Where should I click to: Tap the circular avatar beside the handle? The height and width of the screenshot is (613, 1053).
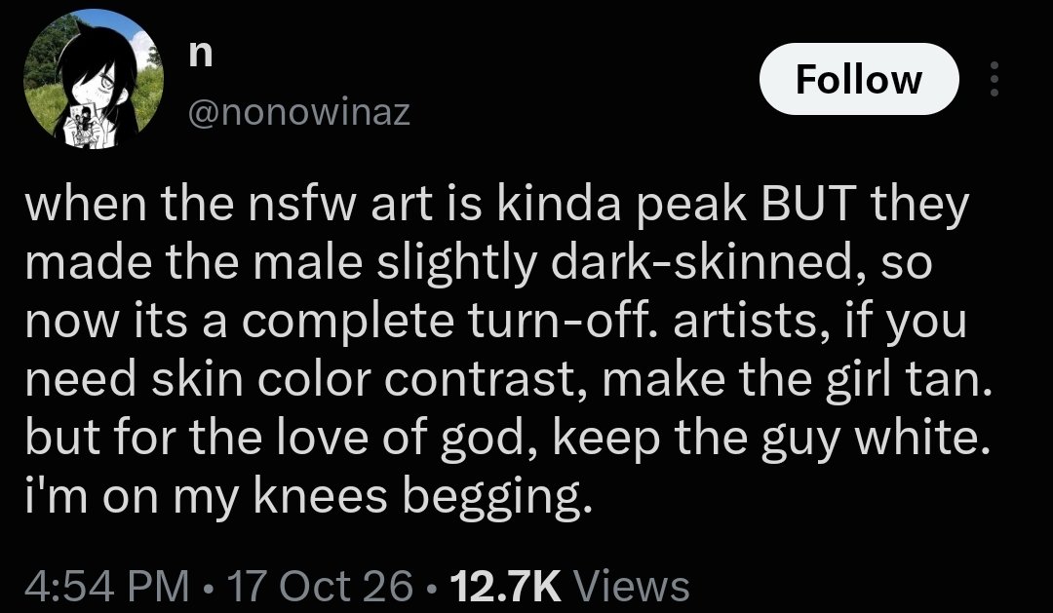point(94,79)
